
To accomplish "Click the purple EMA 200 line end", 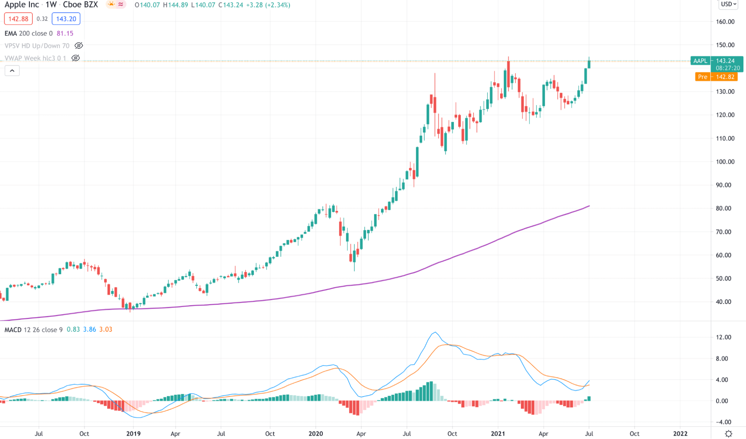I will point(589,206).
